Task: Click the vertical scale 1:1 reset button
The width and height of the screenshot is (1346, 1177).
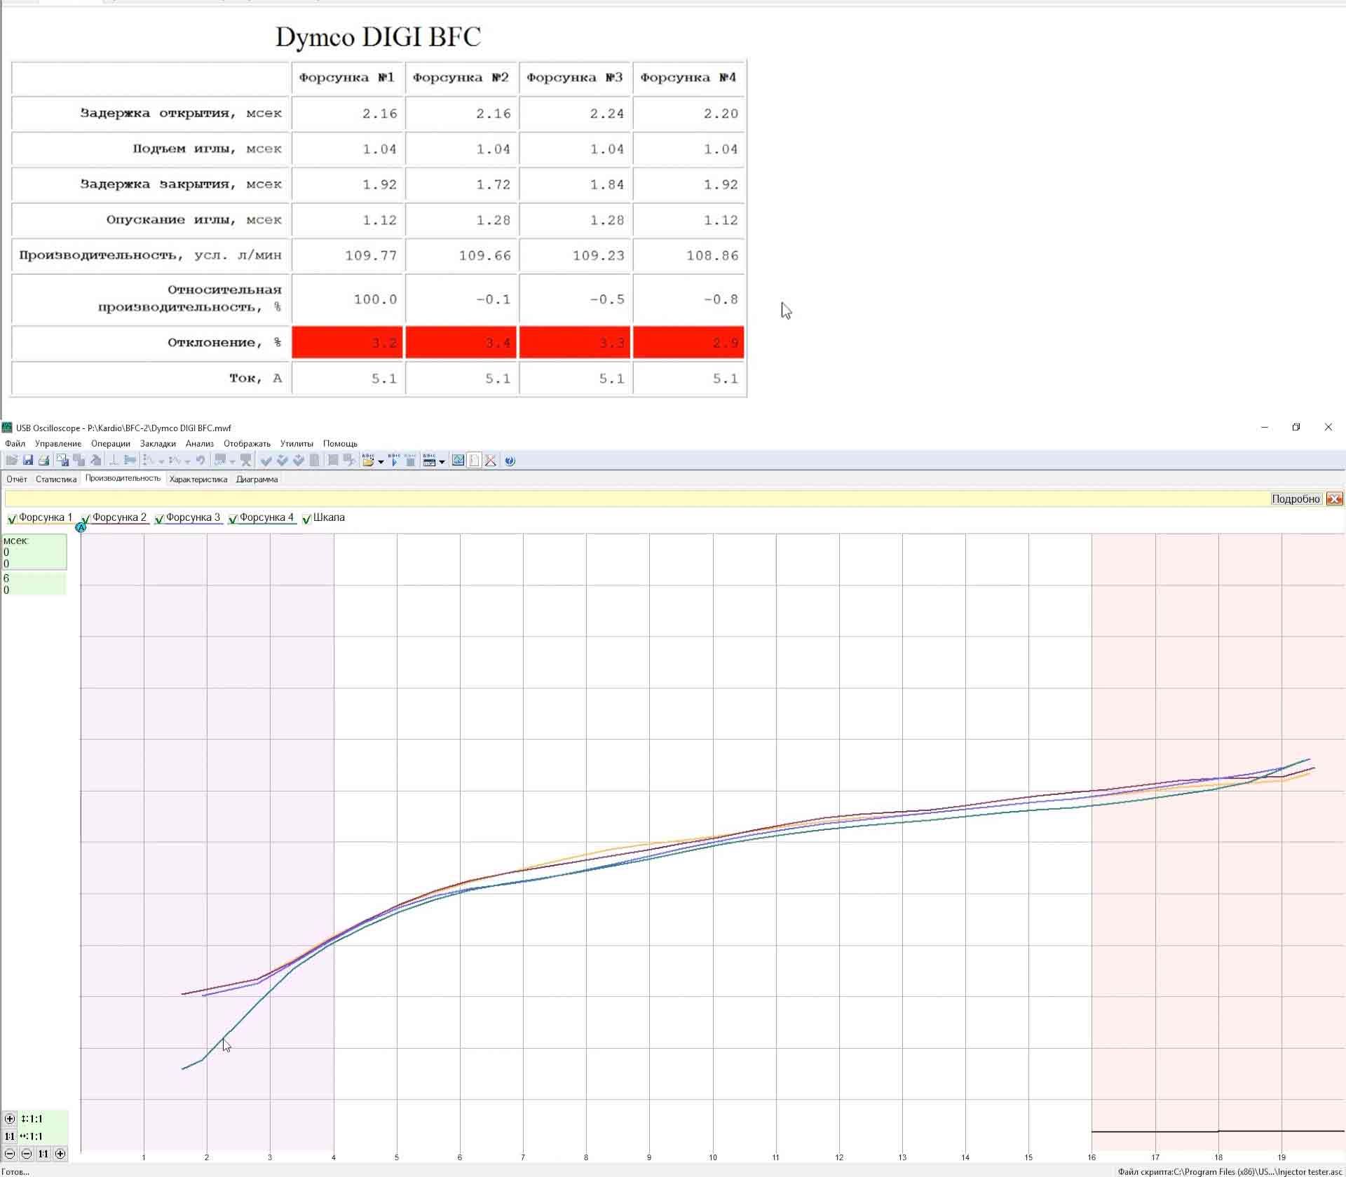Action: click(10, 1136)
